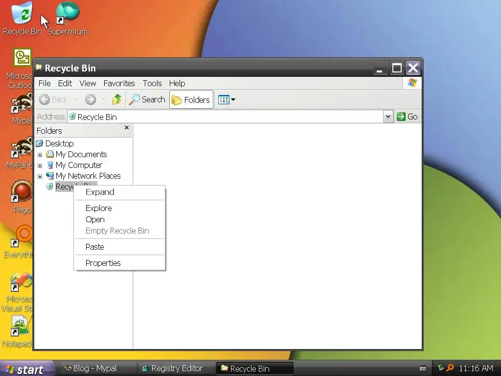Open the Favorites menu
This screenshot has height=376, width=501.
pos(119,83)
